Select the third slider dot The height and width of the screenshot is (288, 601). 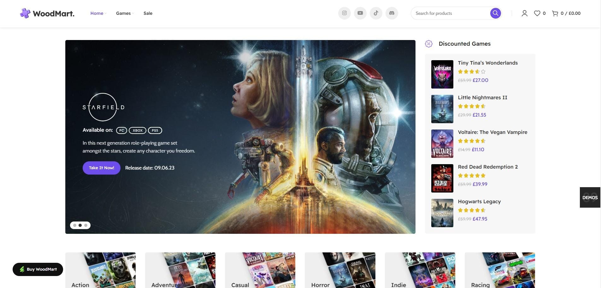[86, 225]
